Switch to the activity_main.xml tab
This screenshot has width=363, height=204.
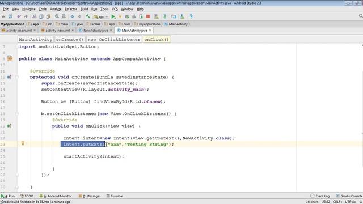[19, 30]
